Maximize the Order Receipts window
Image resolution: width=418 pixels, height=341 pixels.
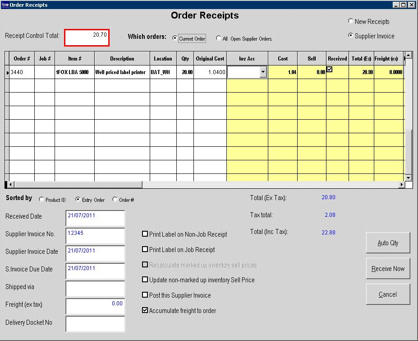click(403, 5)
